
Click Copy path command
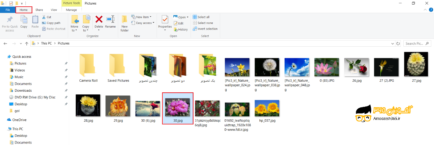[x=51, y=23]
